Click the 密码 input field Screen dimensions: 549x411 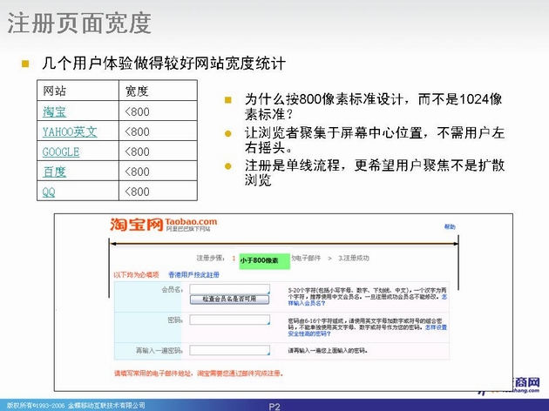pos(230,320)
